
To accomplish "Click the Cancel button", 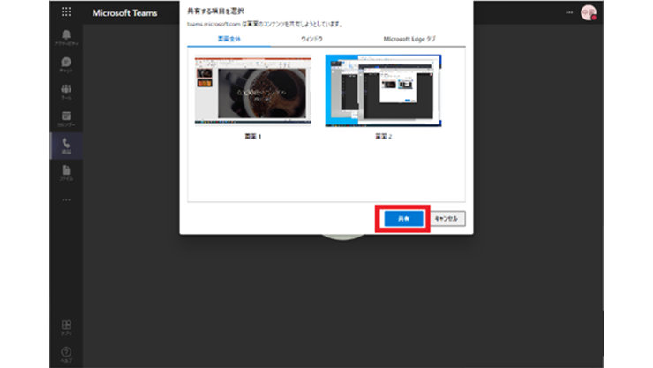I will point(446,219).
